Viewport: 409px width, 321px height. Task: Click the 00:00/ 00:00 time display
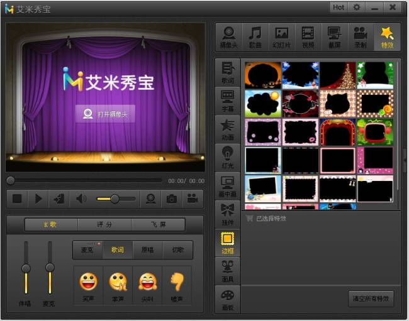(x=186, y=181)
